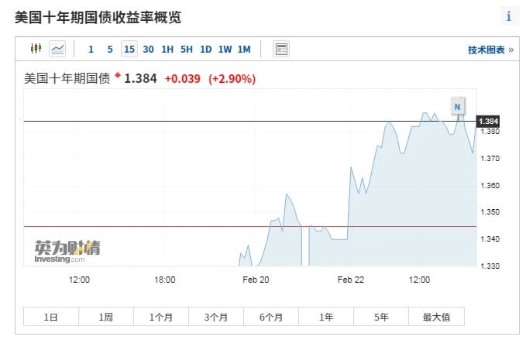The image size is (526, 340).
Task: Select the 最大值 range button
Action: (x=436, y=316)
